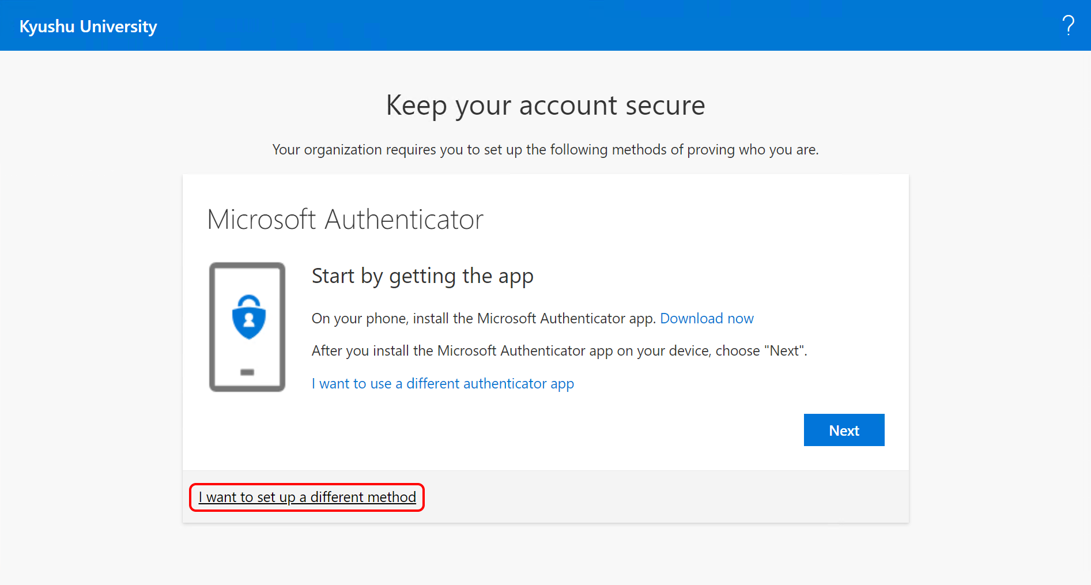1091x585 pixels.
Task: Choose to use a different authenticator app
Action: click(x=443, y=384)
